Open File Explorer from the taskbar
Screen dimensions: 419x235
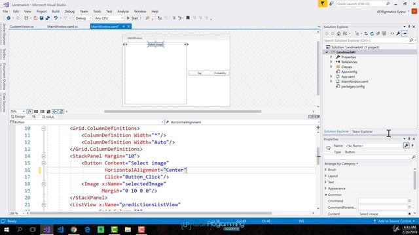128,229
